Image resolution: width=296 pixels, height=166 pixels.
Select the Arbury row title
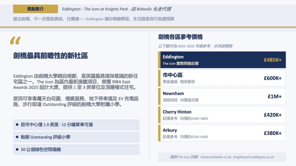point(170,130)
